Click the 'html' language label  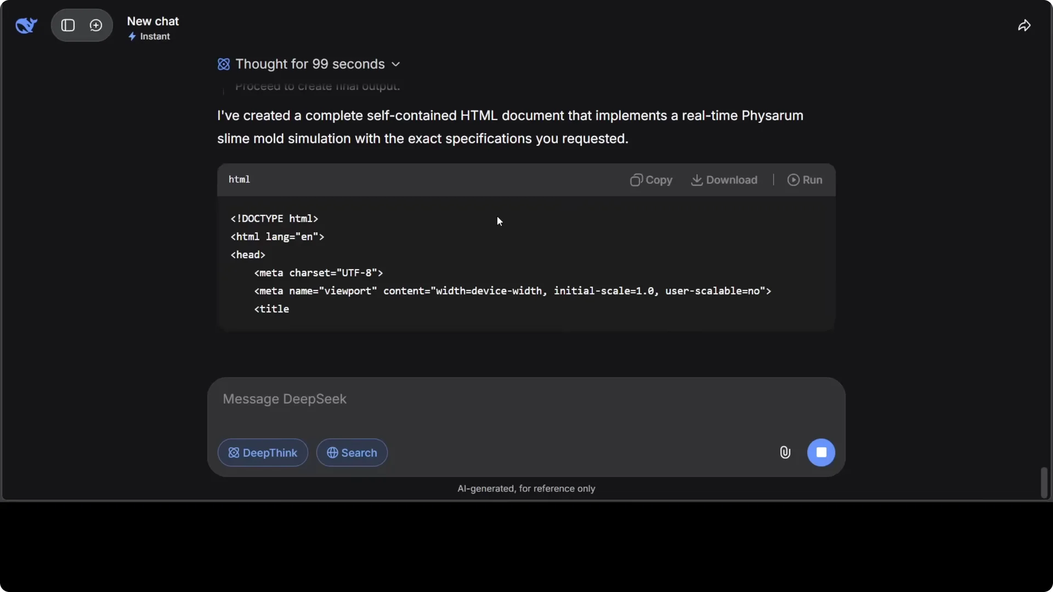pyautogui.click(x=239, y=179)
